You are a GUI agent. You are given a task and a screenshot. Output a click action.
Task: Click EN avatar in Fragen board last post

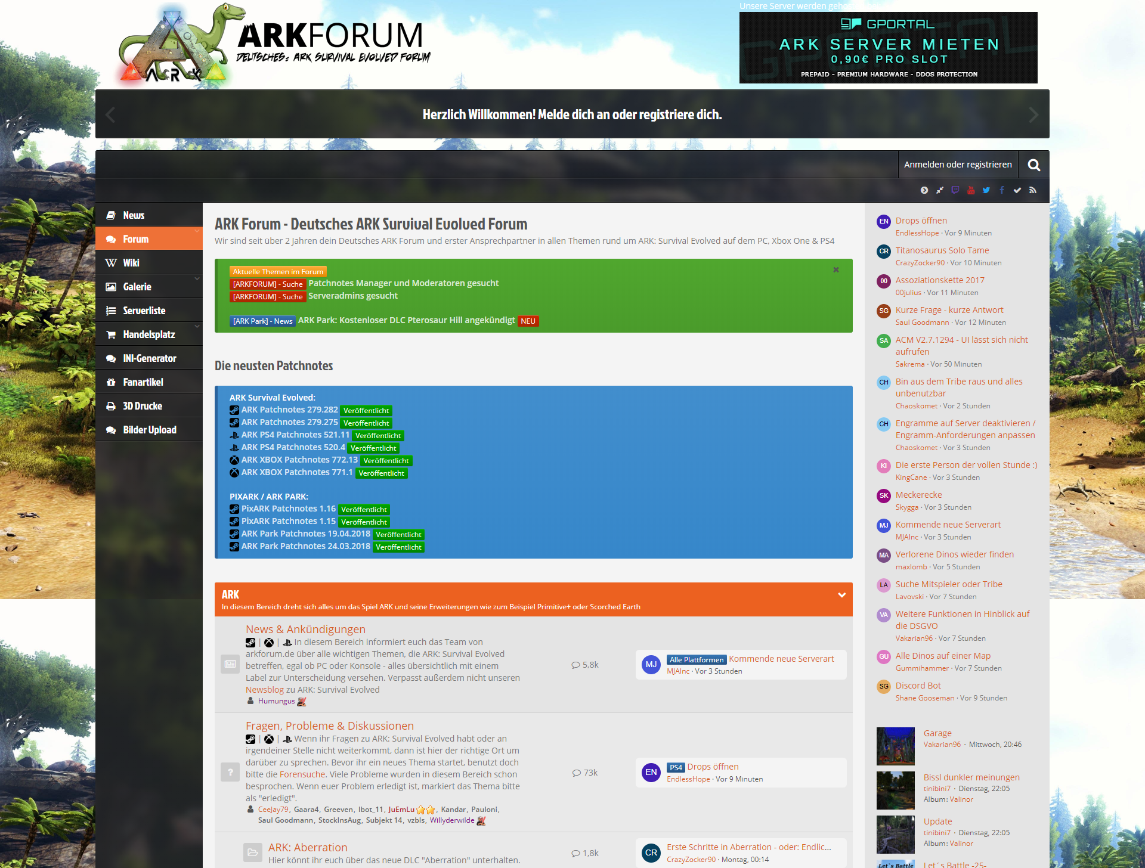(x=651, y=772)
